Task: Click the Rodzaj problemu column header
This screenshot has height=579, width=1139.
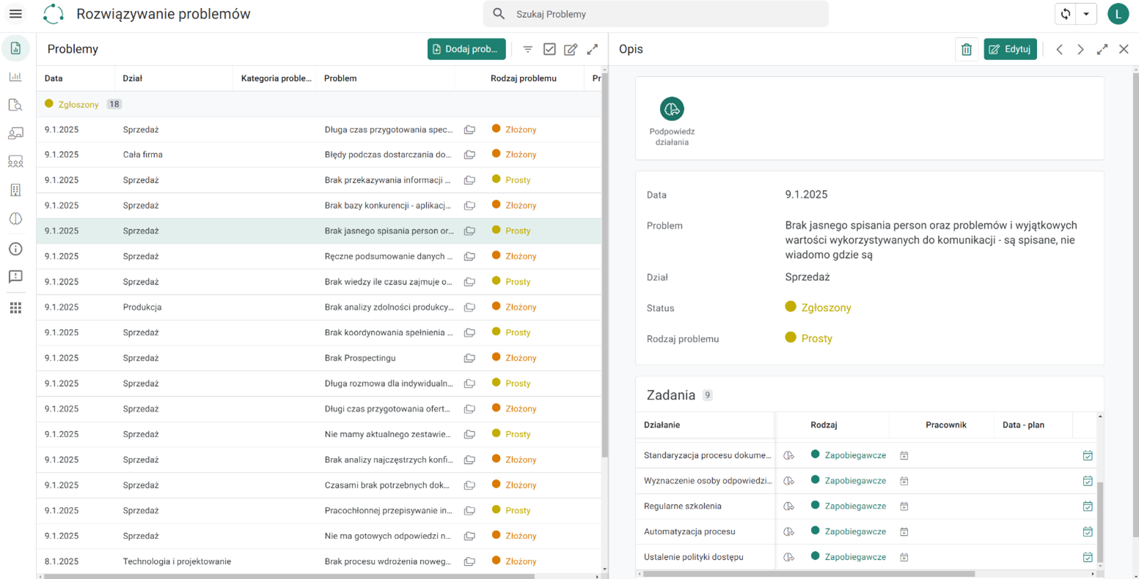Action: [524, 78]
